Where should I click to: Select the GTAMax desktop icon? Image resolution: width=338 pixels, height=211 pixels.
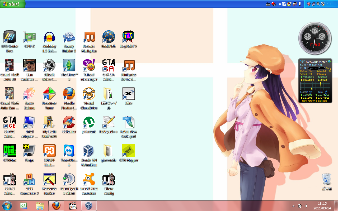click(10, 153)
